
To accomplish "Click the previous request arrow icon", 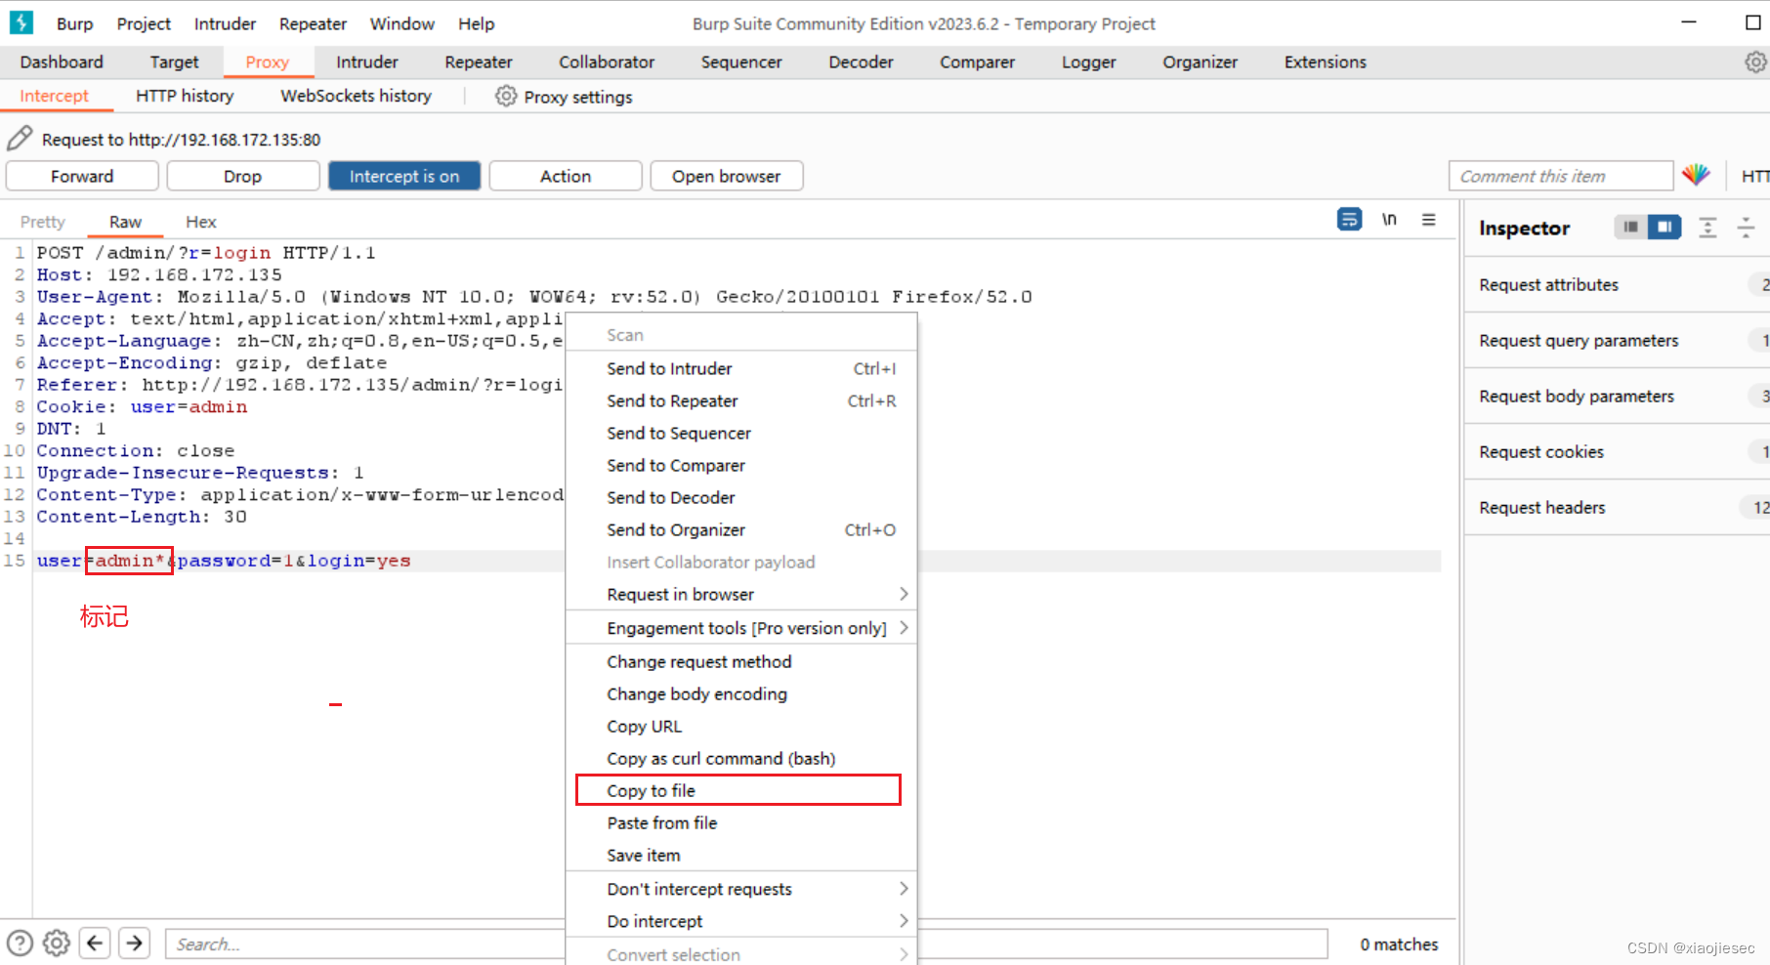I will (94, 943).
